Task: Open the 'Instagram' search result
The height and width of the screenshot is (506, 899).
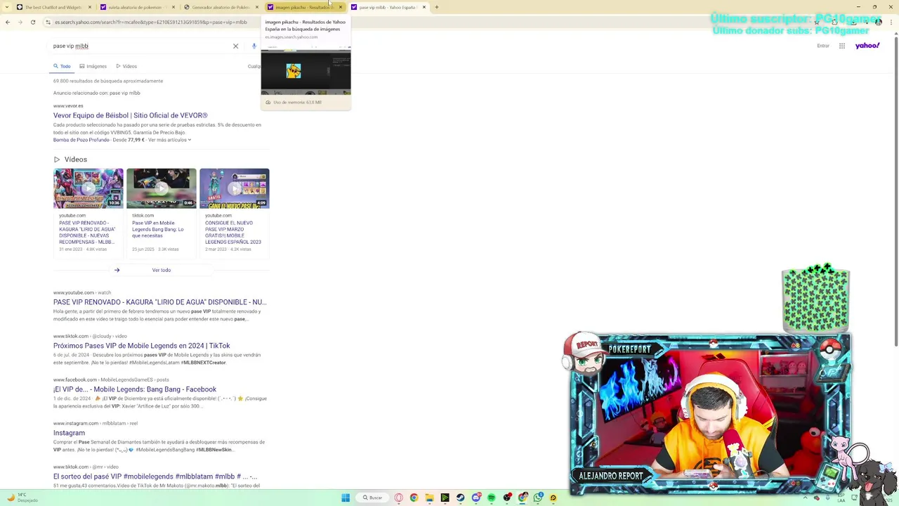Action: coord(69,433)
